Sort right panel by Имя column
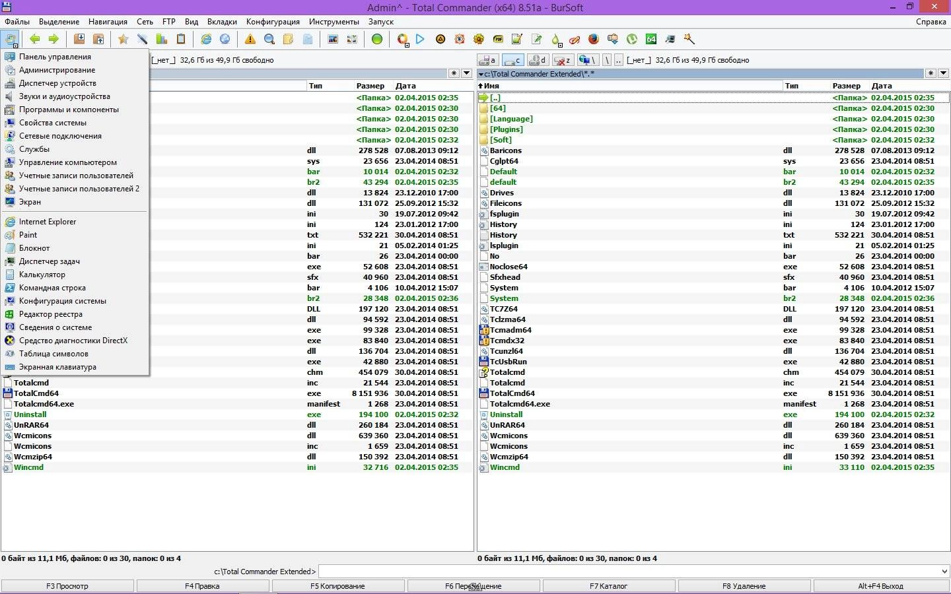The width and height of the screenshot is (951, 594). [630, 86]
